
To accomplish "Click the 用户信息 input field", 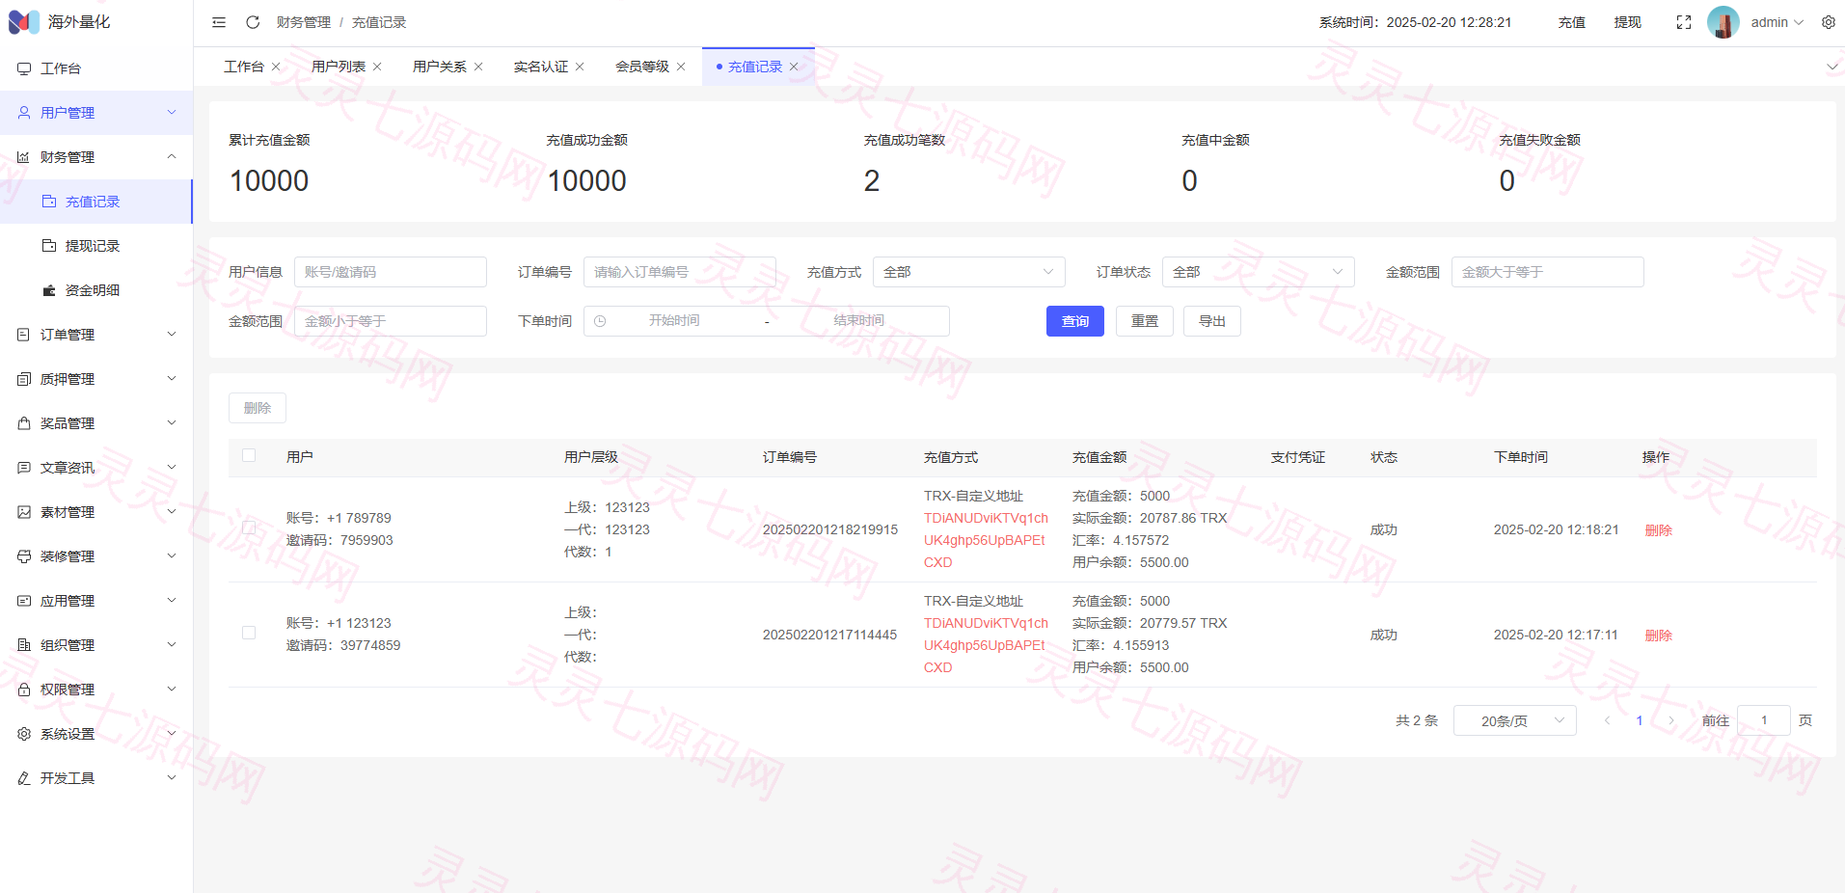I will tap(390, 272).
